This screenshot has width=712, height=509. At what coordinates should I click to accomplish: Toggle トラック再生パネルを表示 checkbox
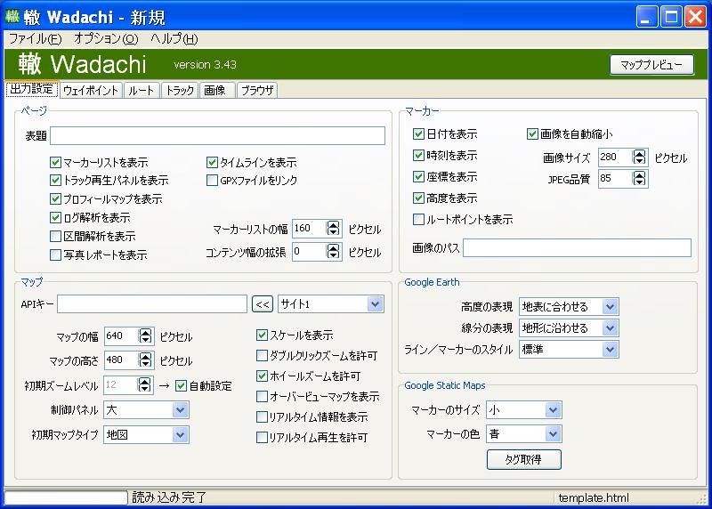(55, 181)
